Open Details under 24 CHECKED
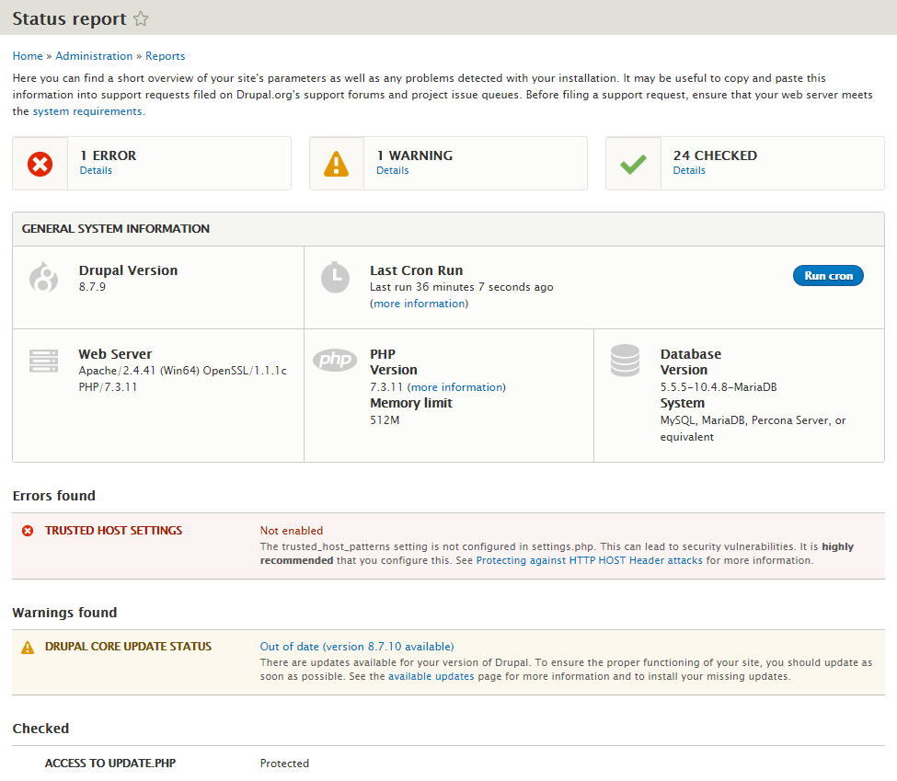This screenshot has width=897, height=781. pyautogui.click(x=689, y=170)
